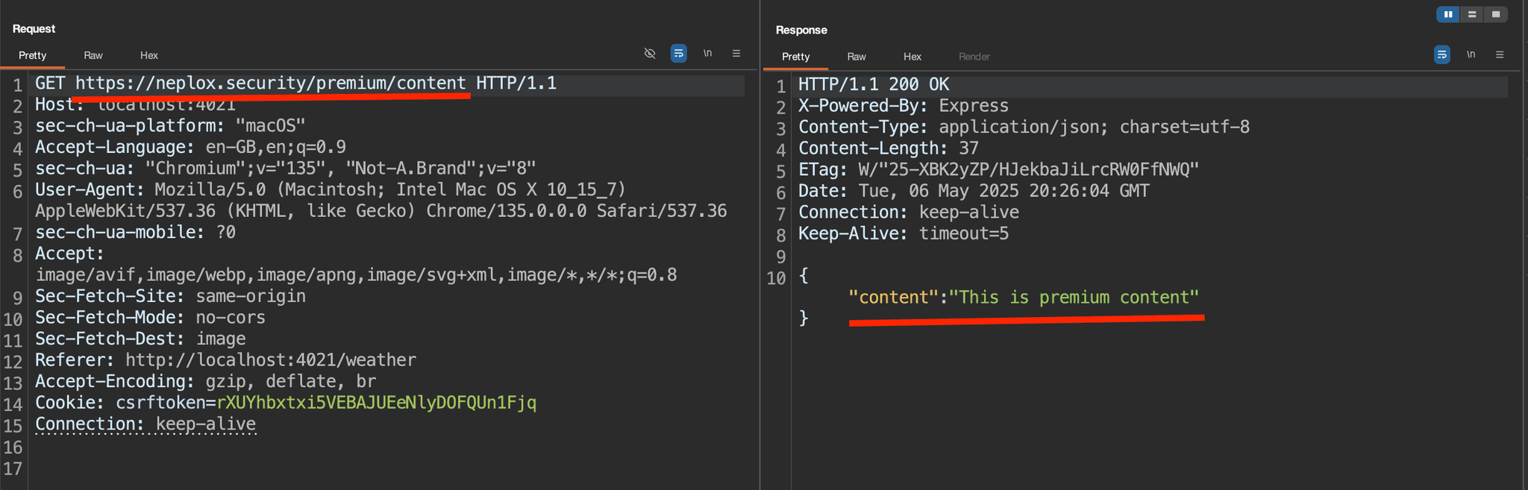Toggle the hidden-characters eye icon in Request
This screenshot has width=1528, height=490.
650,54
